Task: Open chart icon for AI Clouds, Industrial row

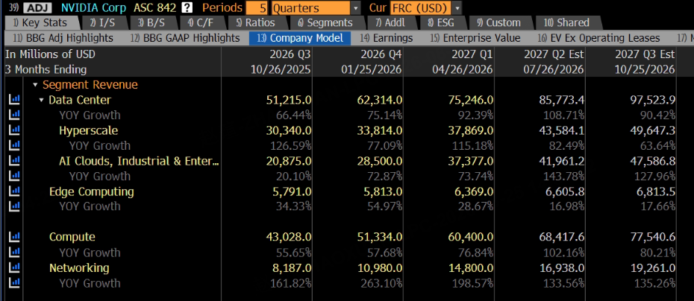Action: point(14,161)
